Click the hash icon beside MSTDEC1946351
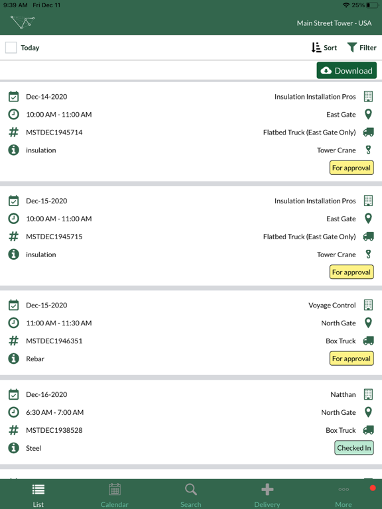Viewport: 382px width, 509px height. tap(13, 341)
